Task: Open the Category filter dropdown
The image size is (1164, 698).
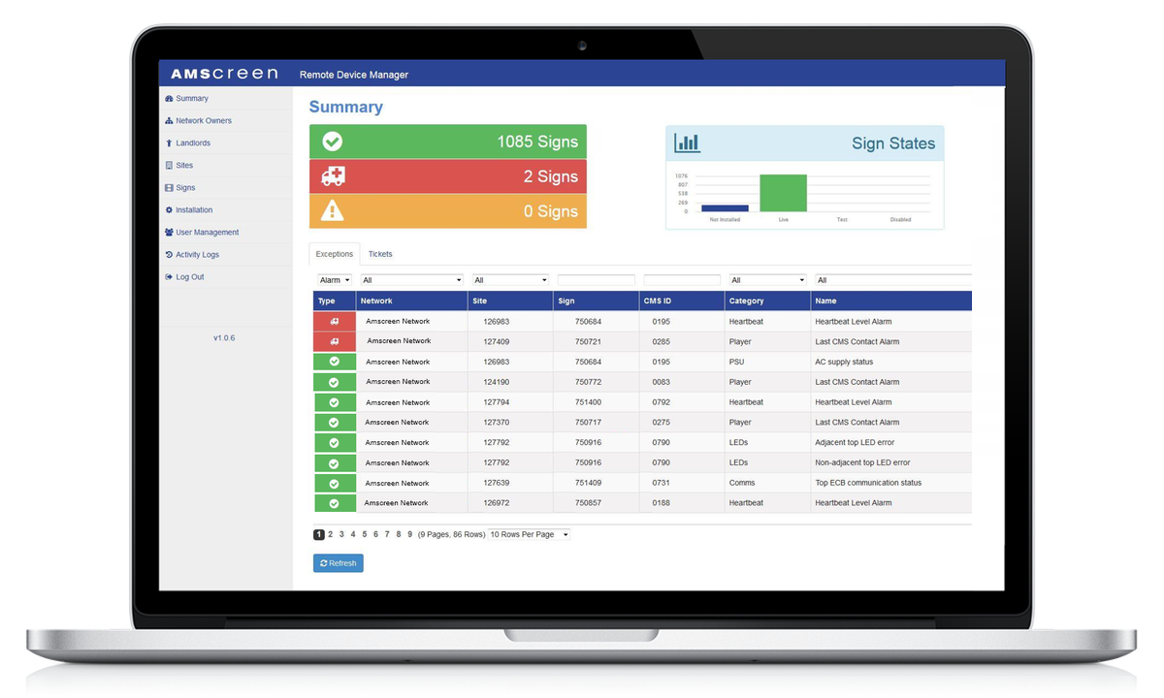Action: [767, 280]
